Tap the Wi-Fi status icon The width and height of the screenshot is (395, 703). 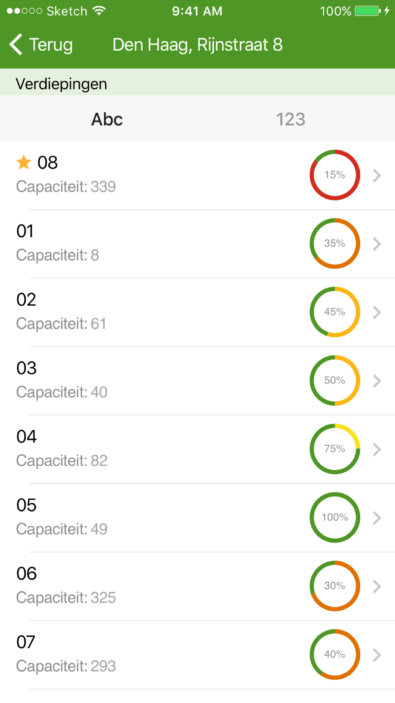pos(99,11)
